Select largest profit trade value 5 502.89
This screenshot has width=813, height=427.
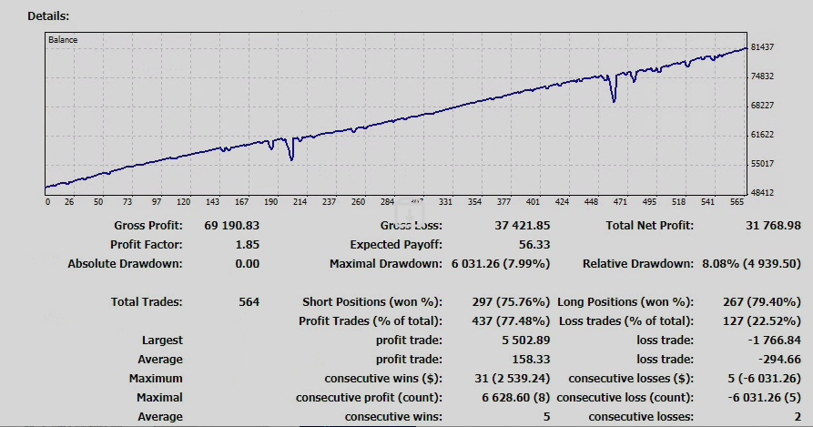coord(525,341)
